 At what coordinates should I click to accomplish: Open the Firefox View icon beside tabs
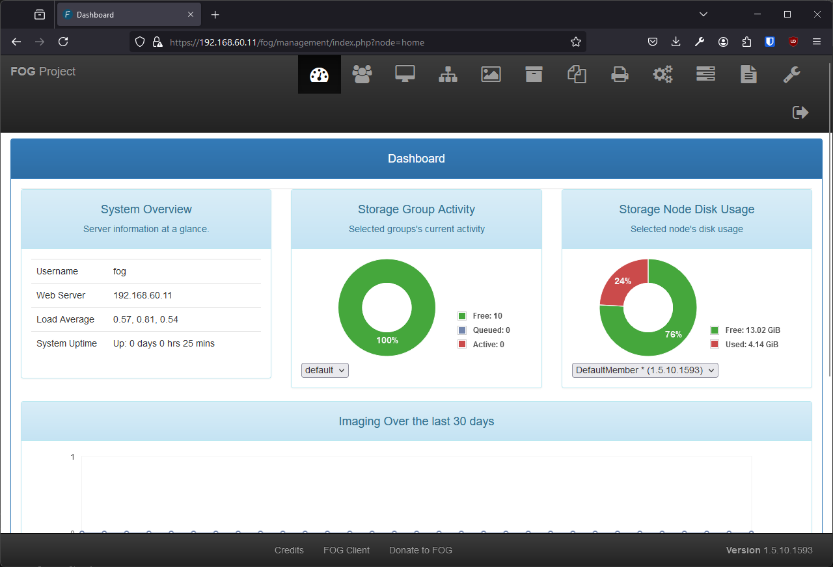[40, 14]
